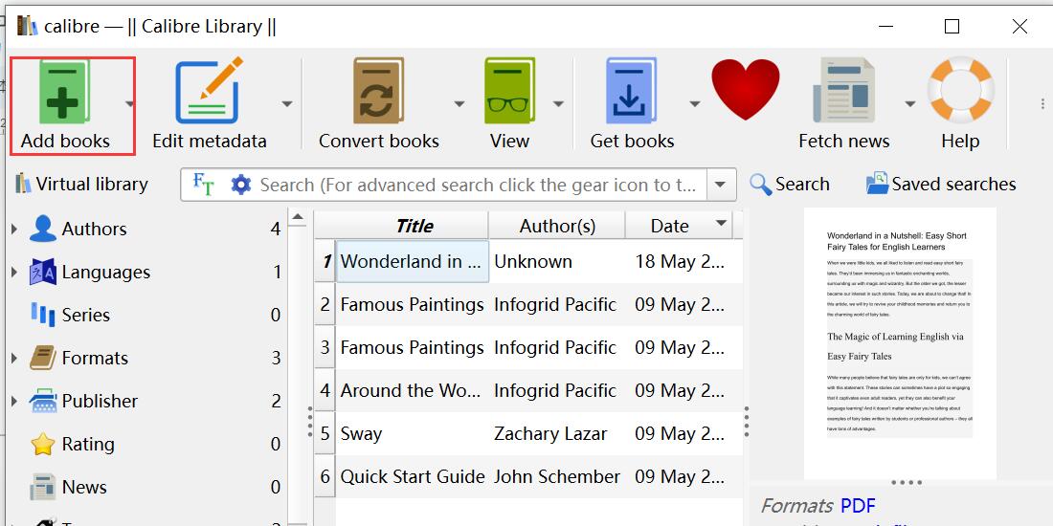Screen dimensions: 1053x526
Task: Click the Add books icon
Action: 64,92
